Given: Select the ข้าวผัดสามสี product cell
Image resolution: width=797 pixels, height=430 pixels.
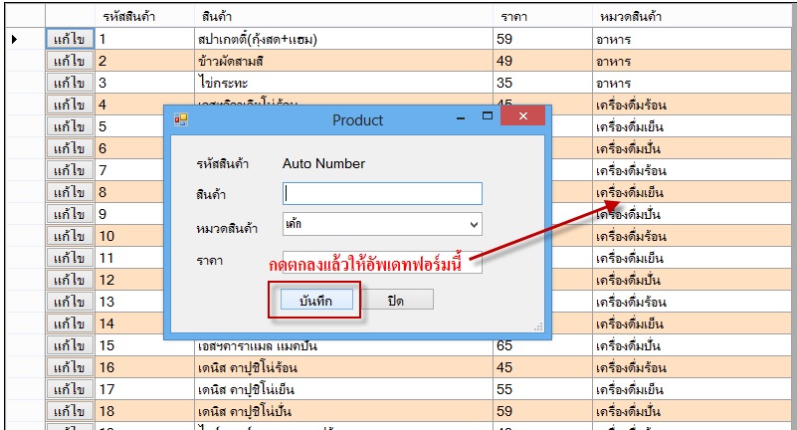Looking at the screenshot, I should point(343,61).
